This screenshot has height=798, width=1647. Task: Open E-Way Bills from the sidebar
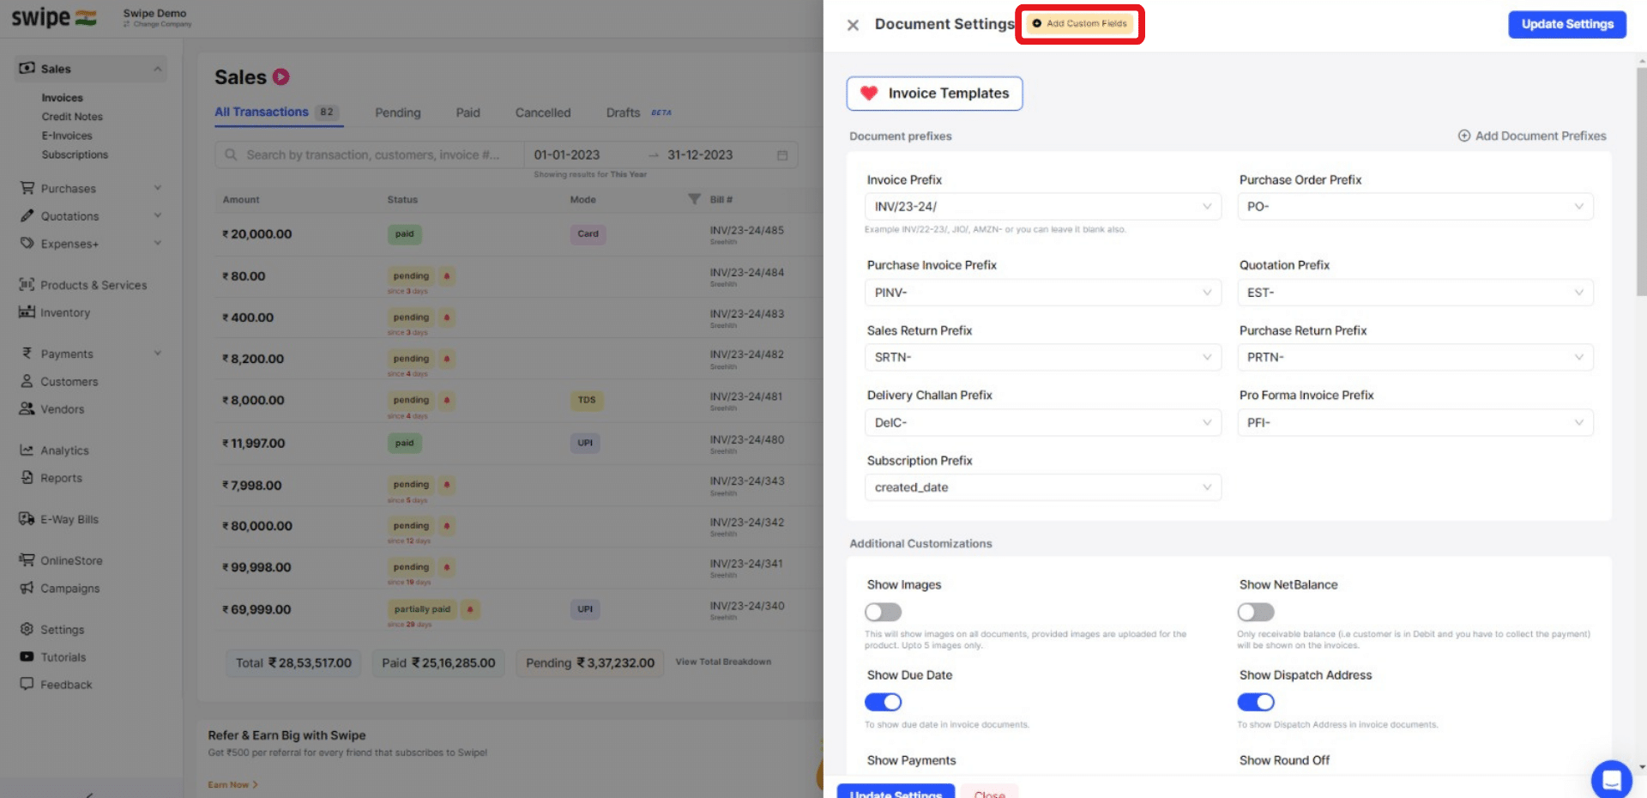[x=67, y=518]
